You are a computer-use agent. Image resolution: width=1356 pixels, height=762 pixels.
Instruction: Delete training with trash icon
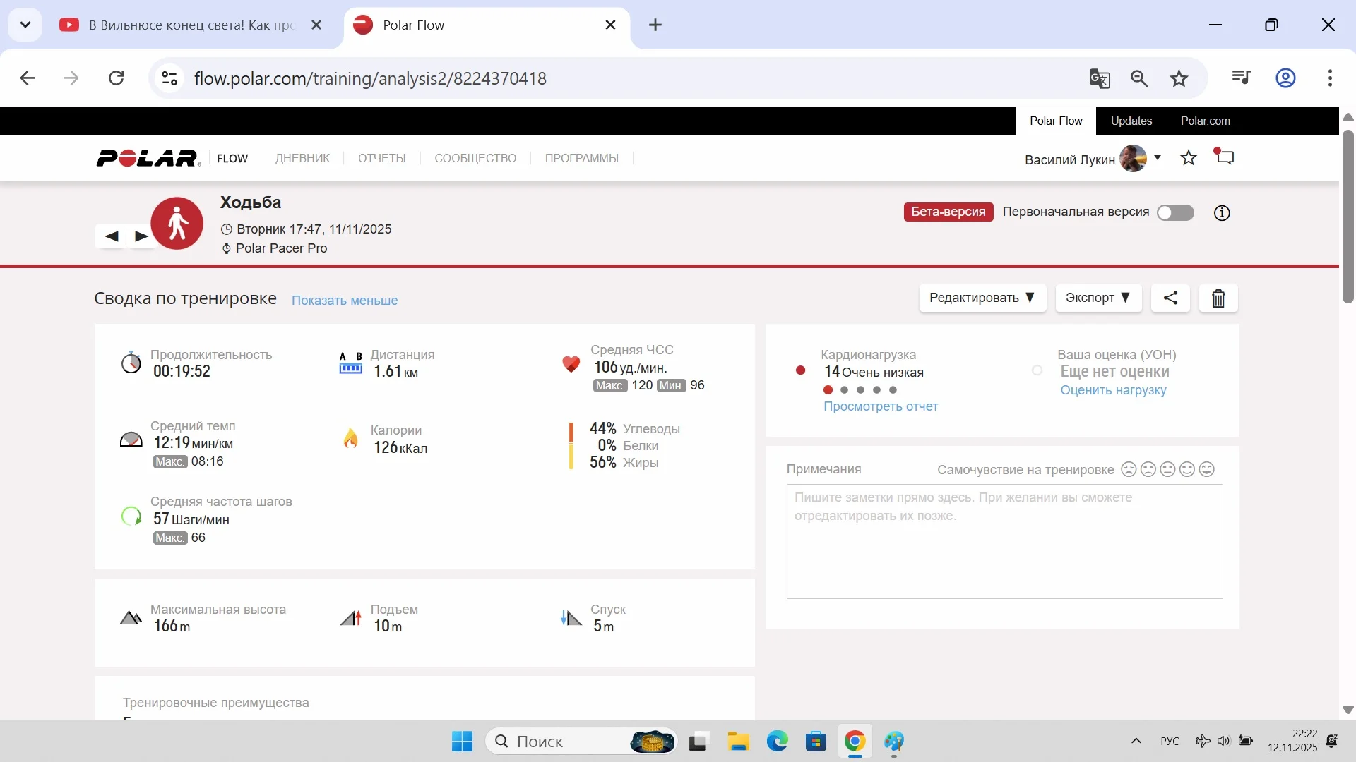(x=1218, y=298)
